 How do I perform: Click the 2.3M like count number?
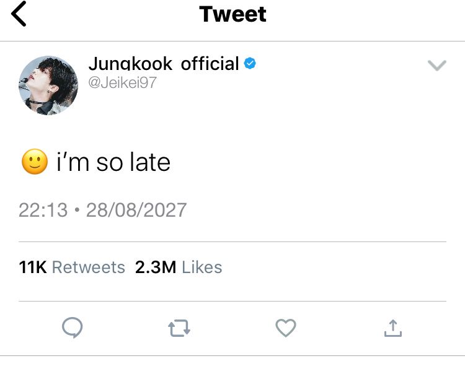[x=156, y=267]
